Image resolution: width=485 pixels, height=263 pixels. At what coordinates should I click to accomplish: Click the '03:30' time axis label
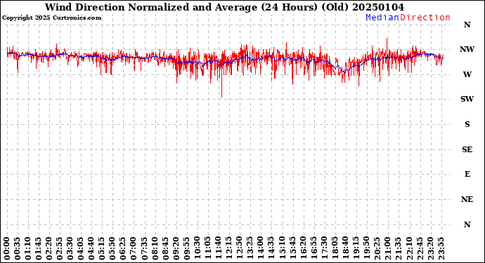(x=70, y=248)
